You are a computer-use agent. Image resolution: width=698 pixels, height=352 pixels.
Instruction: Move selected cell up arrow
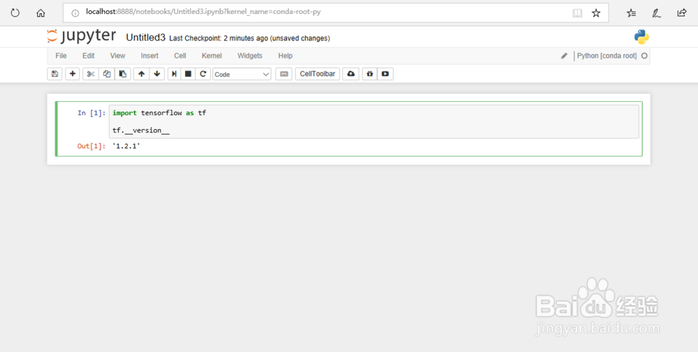[142, 74]
